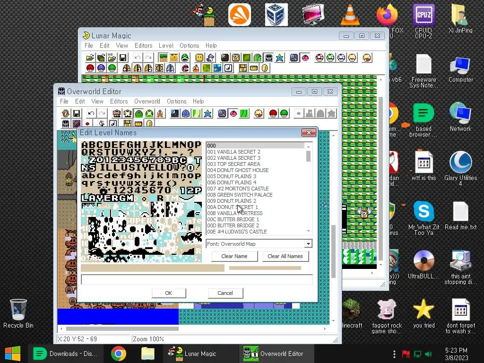
Task: Open the Overworld menu in Overworld Editor
Action: coord(147,101)
